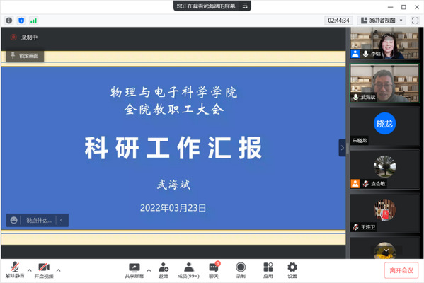Turn on the camera video (开启视频)
The width and height of the screenshot is (424, 283).
coord(44,270)
